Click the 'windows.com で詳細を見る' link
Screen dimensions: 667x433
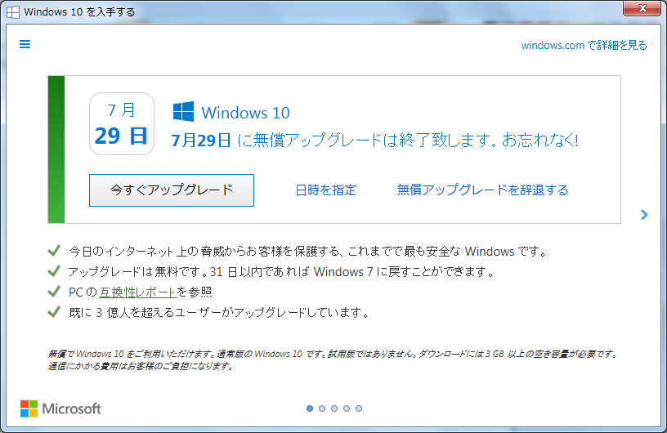coord(584,46)
